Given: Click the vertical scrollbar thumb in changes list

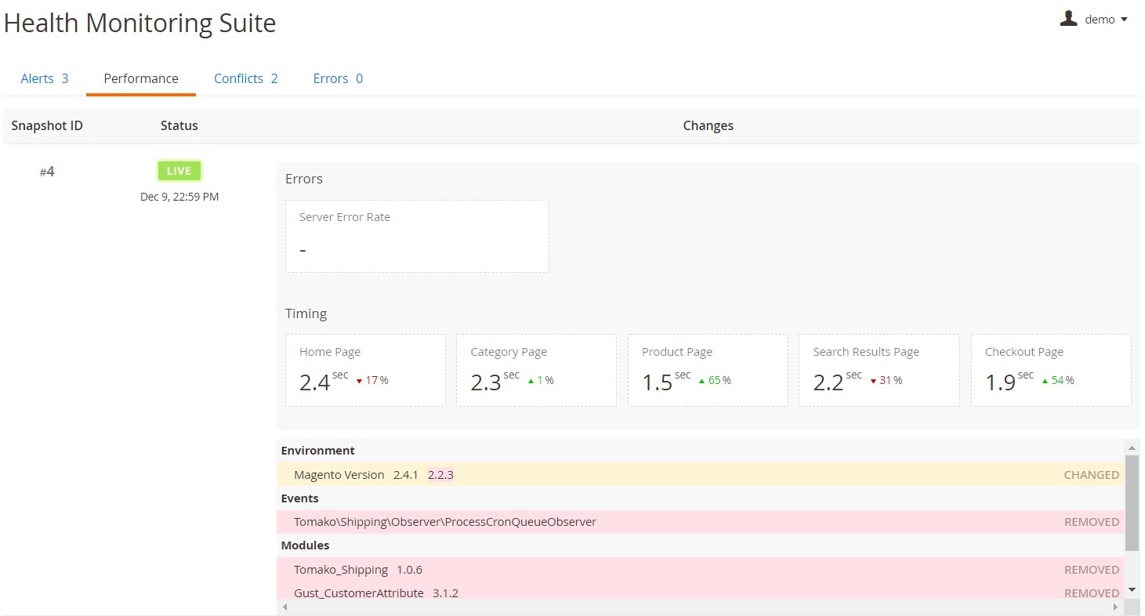Looking at the screenshot, I should tap(1132, 502).
